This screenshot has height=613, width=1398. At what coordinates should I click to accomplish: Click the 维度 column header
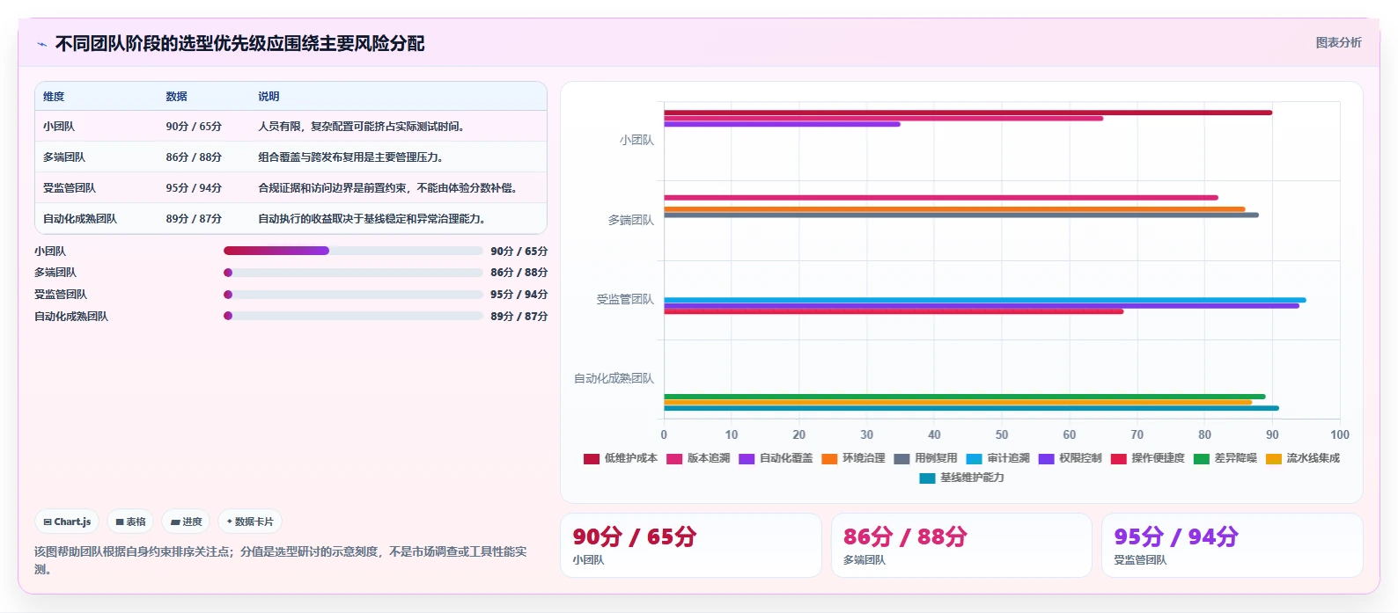(x=54, y=97)
